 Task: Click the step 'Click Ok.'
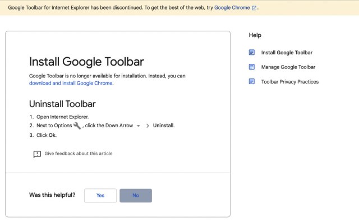[47, 135]
